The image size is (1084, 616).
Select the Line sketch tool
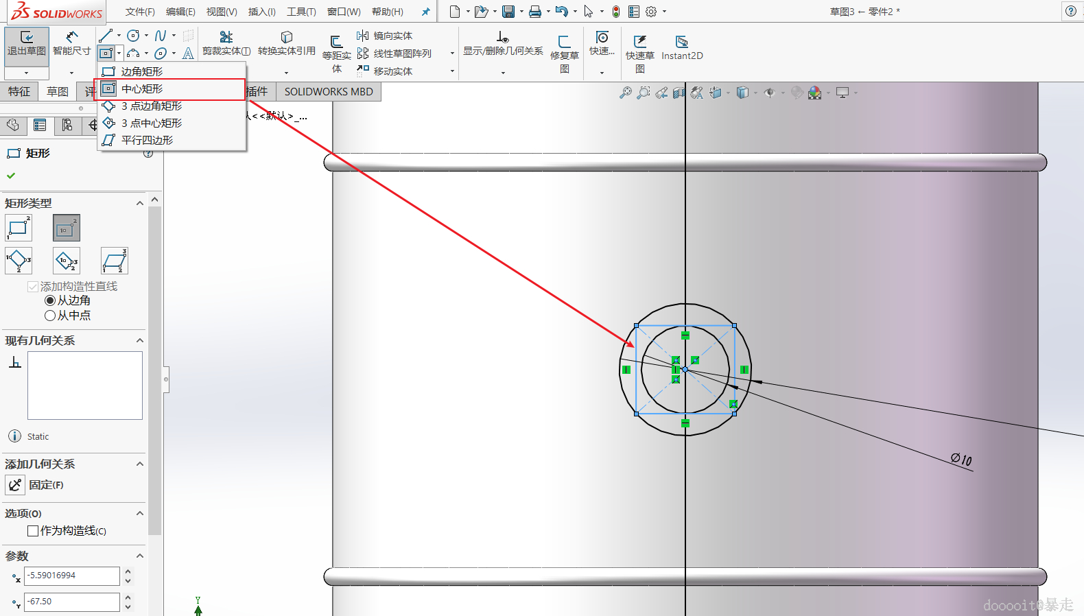pos(106,36)
